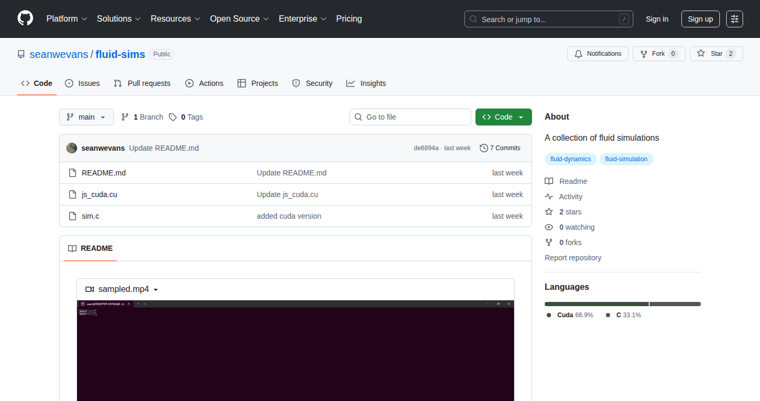Open the Activity link in About
This screenshot has width=760, height=401.
564,197
